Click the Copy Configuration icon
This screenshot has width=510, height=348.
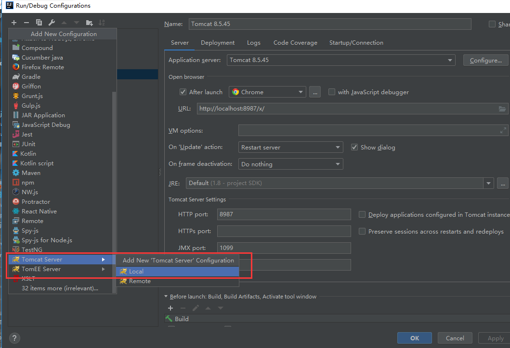(39, 23)
